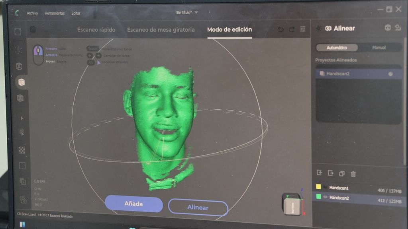
Task: Click the import scan icon above scan list
Action: click(x=320, y=173)
